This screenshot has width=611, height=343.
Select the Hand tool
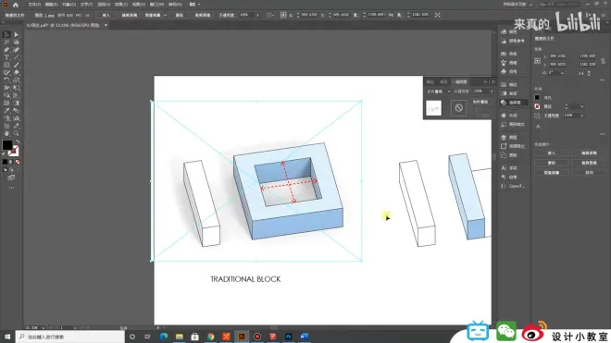pos(6,133)
